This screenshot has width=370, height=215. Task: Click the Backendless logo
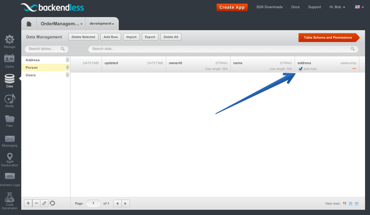pyautogui.click(x=52, y=7)
